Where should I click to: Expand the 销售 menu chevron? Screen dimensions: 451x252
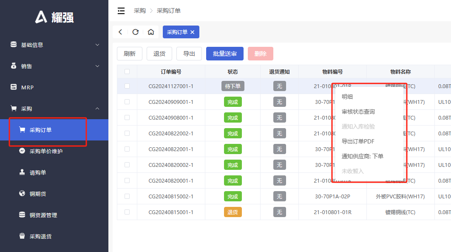pyautogui.click(x=97, y=66)
